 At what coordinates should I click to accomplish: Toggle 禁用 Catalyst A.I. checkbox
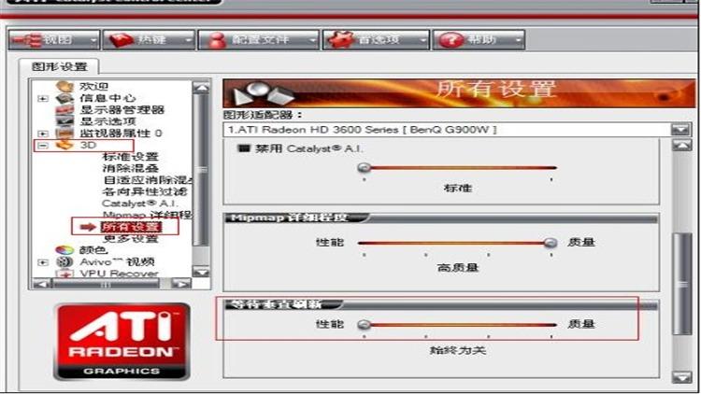coord(244,148)
